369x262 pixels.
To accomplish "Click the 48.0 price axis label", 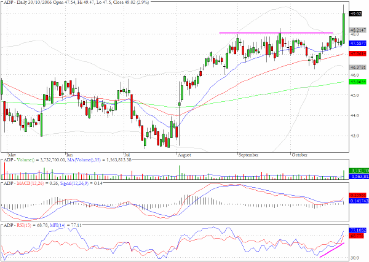I will pos(355,34).
